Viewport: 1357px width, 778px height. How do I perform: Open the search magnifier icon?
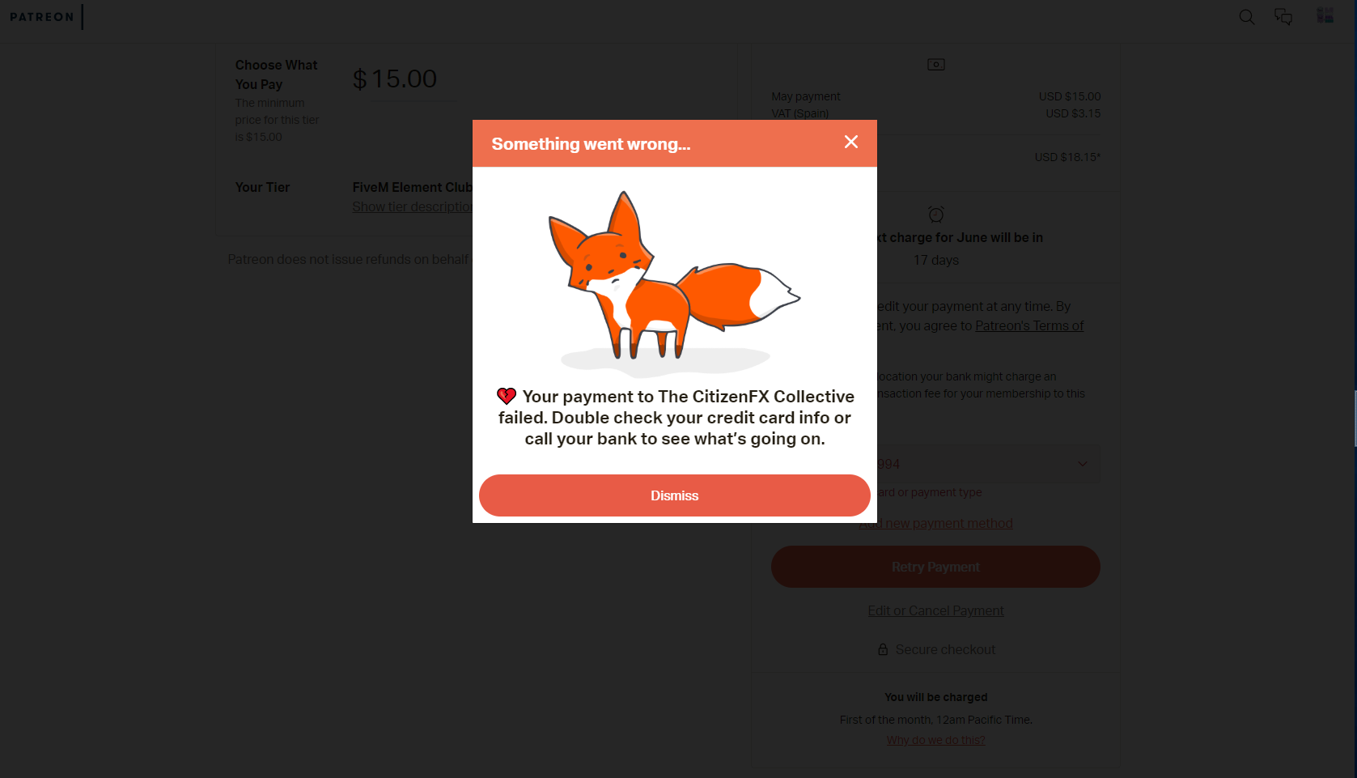(1246, 17)
